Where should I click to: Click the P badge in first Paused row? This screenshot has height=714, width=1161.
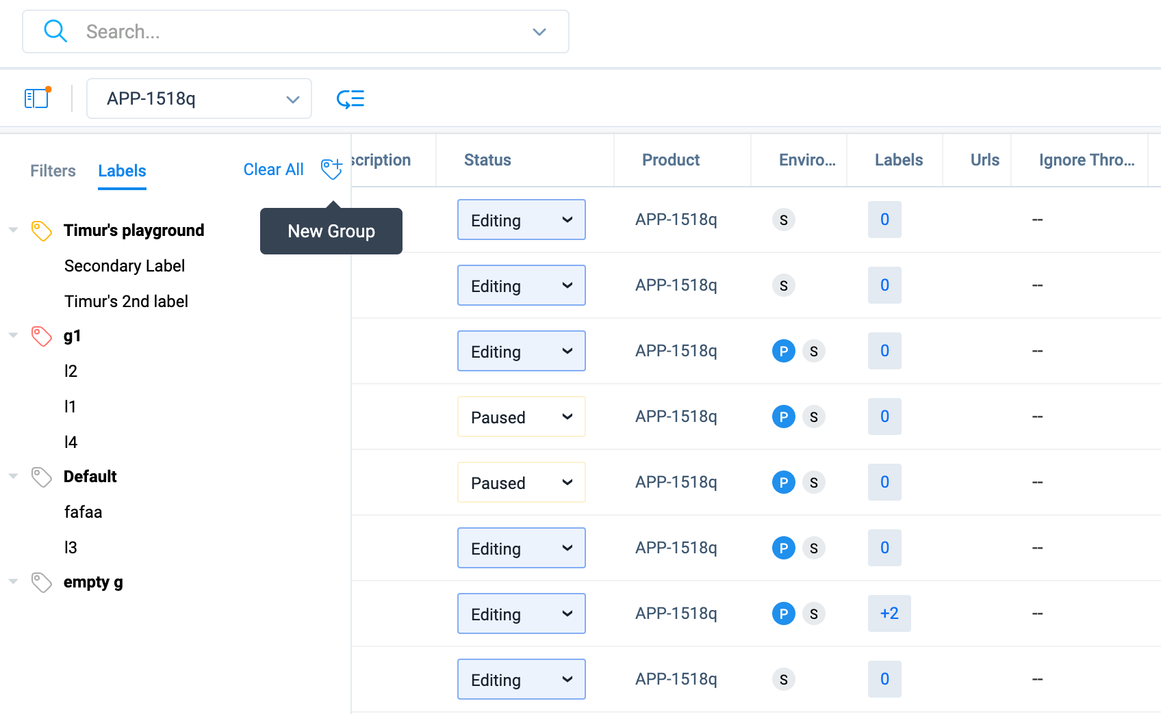(784, 416)
